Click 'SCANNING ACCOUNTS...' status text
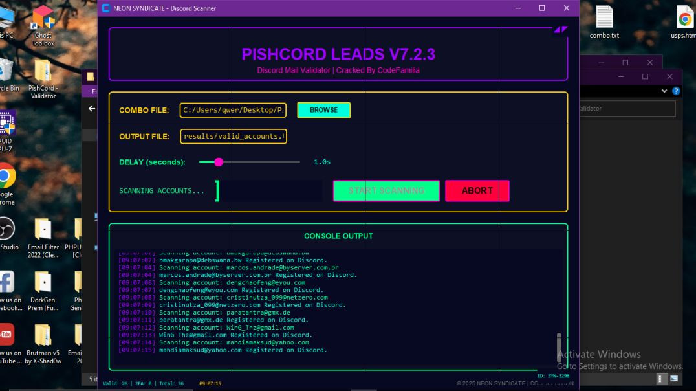Image resolution: width=696 pixels, height=391 pixels. (x=162, y=190)
